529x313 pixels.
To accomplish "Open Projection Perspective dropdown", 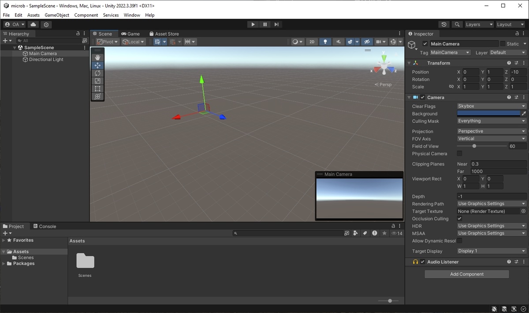I will [492, 131].
